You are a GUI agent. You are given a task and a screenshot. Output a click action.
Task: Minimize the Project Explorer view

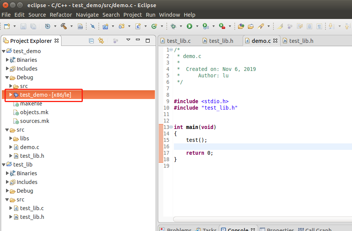click(138, 40)
